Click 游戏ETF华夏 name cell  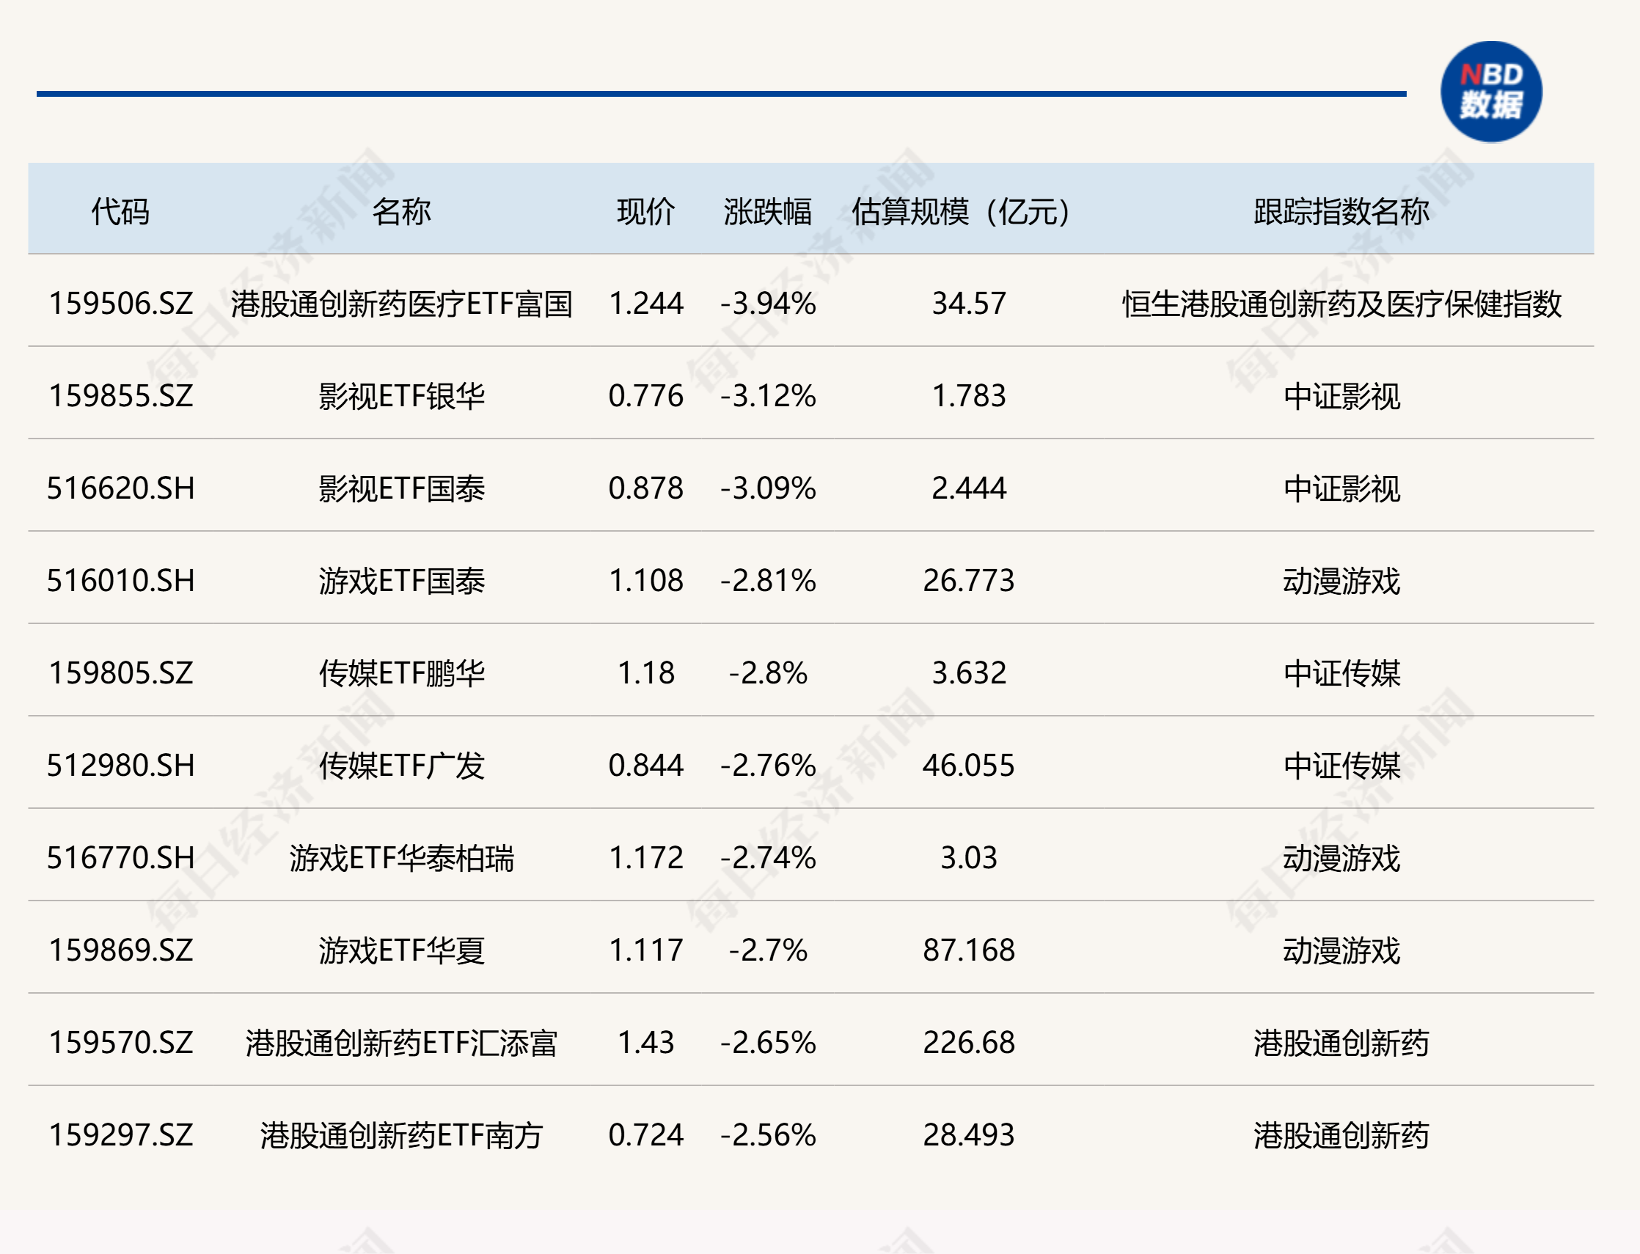(x=402, y=952)
